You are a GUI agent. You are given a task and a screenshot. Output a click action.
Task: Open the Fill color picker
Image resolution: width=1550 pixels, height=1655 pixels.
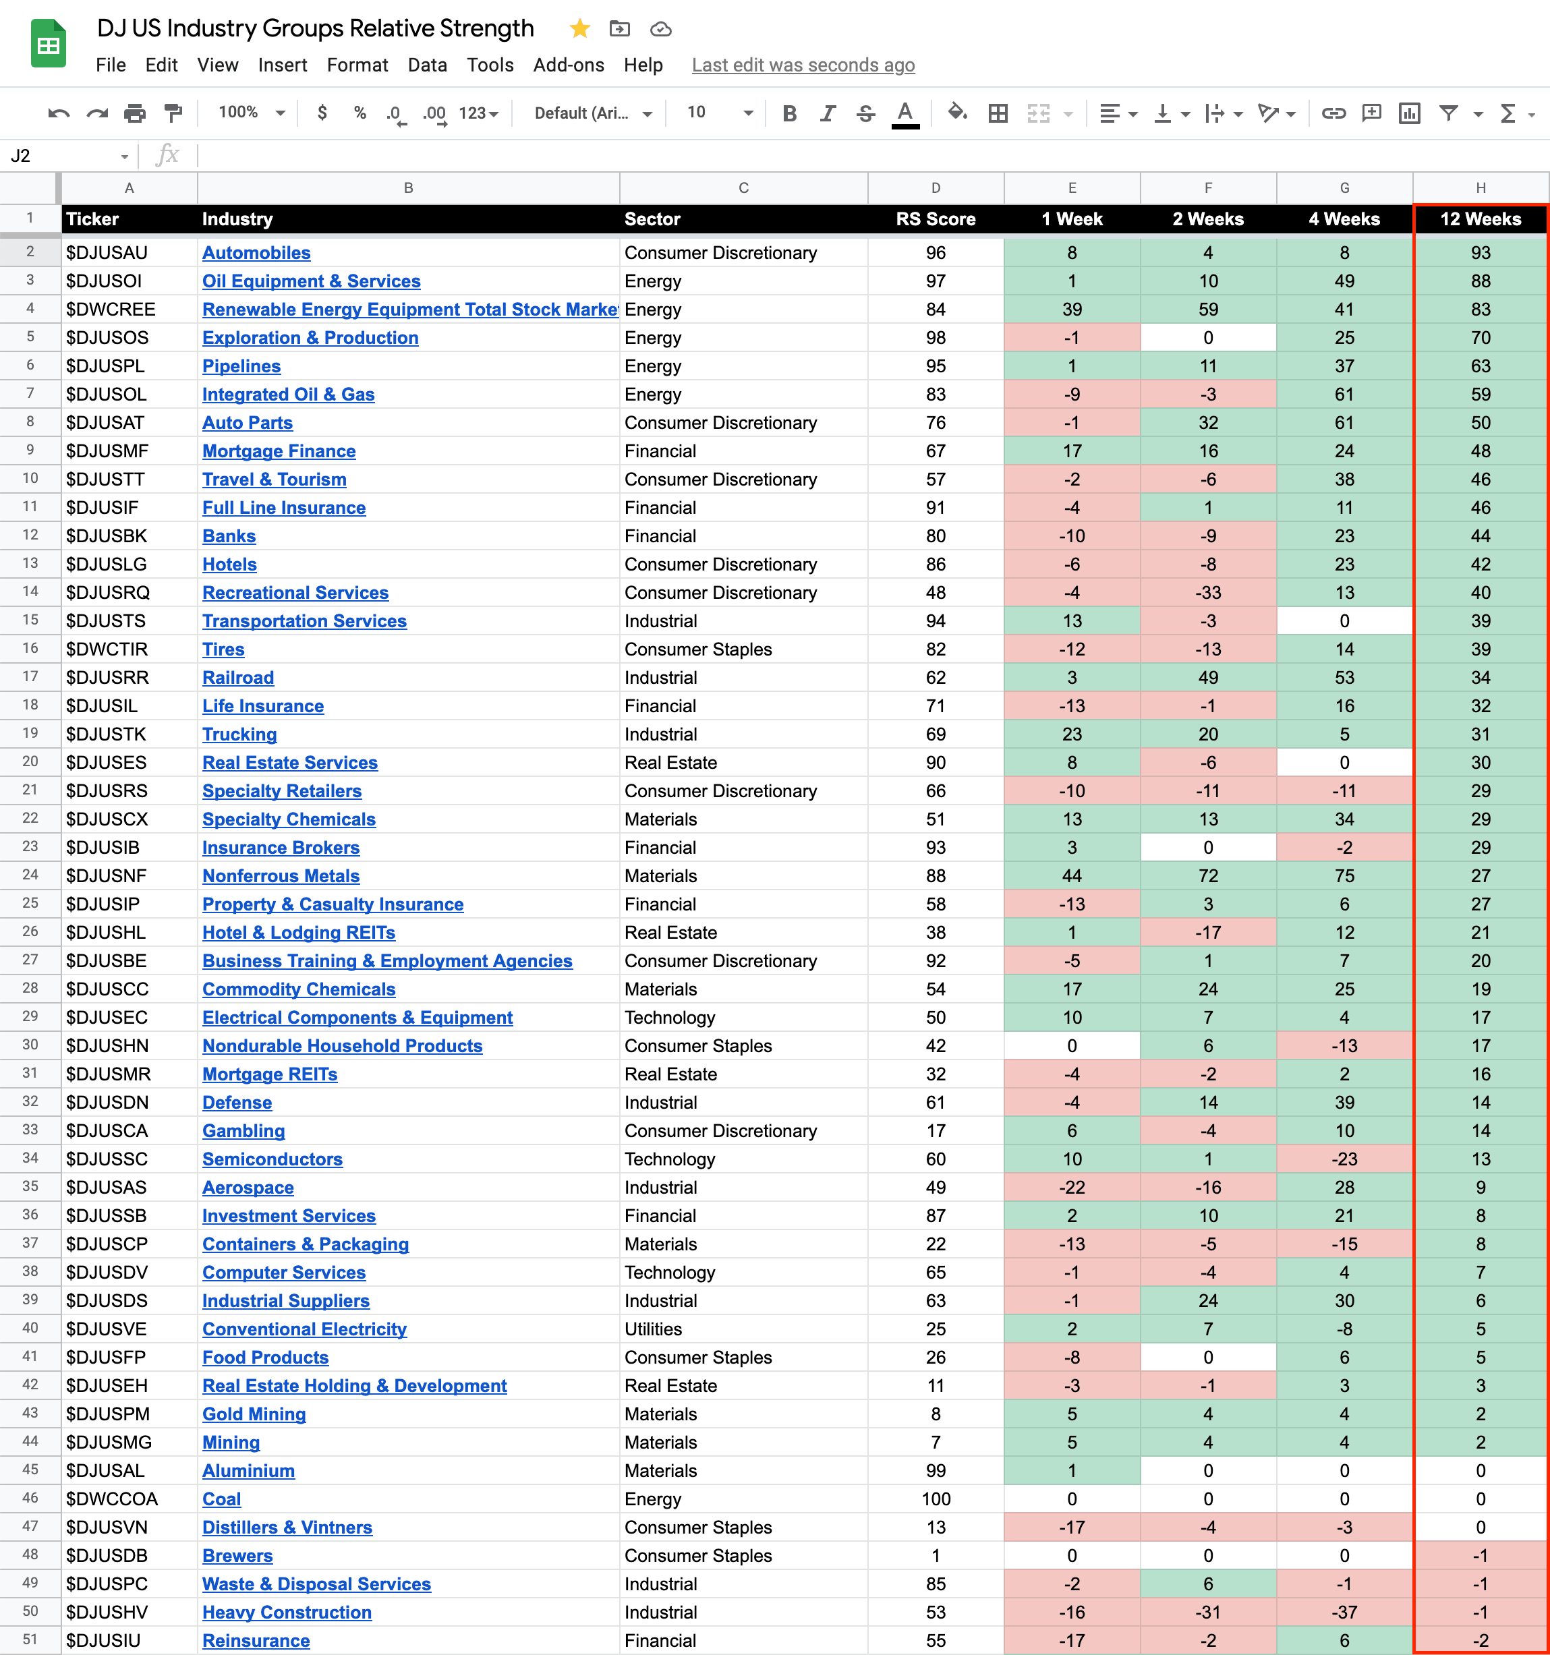(x=957, y=113)
